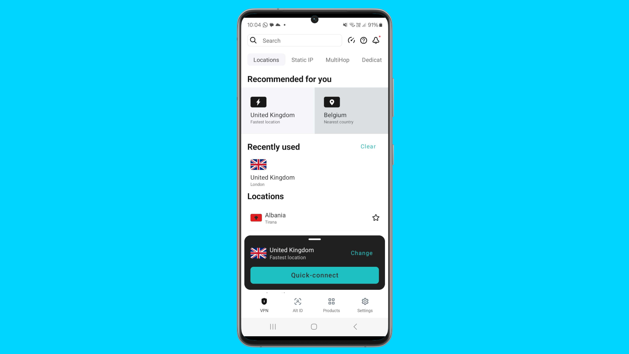Tap Quick-connect to United Kingdom button
This screenshot has width=629, height=354.
[314, 275]
